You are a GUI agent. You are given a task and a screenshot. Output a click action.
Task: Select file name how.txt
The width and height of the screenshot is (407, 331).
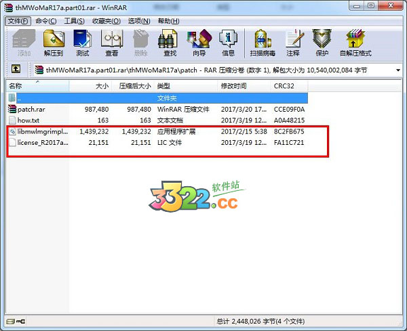tap(28, 120)
